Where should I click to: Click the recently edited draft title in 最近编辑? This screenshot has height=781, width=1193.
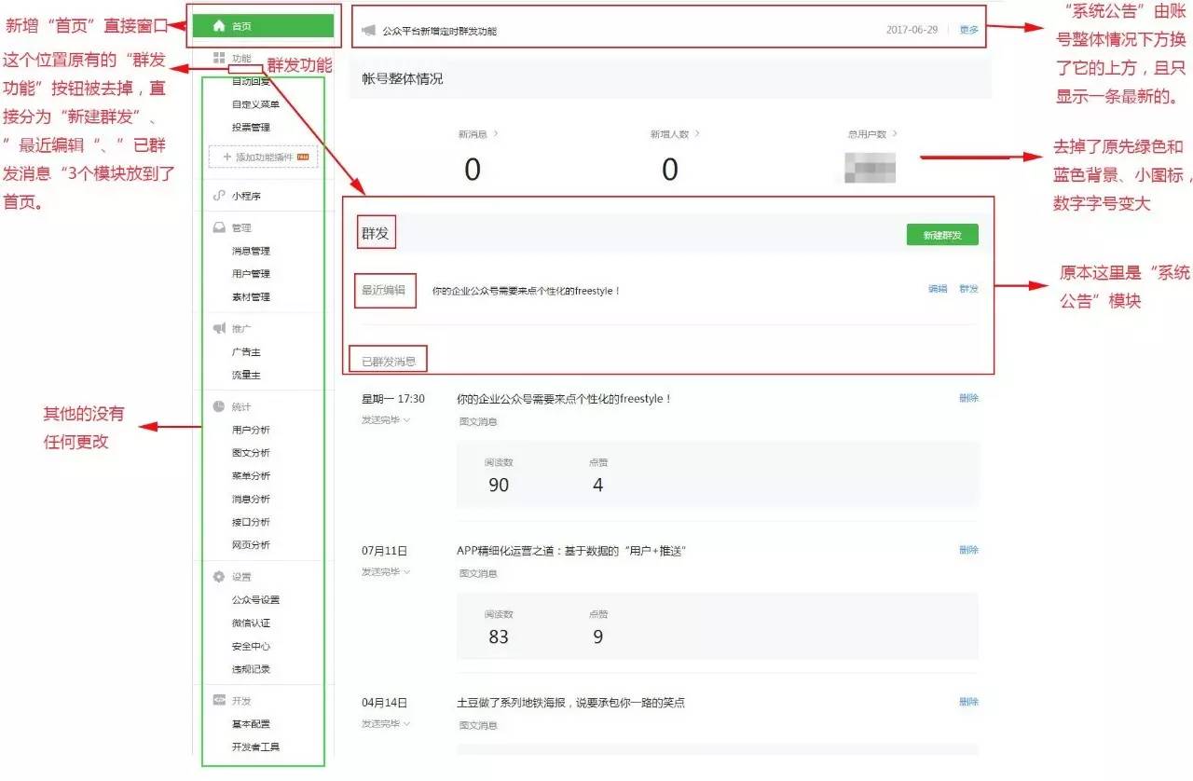[x=526, y=291]
